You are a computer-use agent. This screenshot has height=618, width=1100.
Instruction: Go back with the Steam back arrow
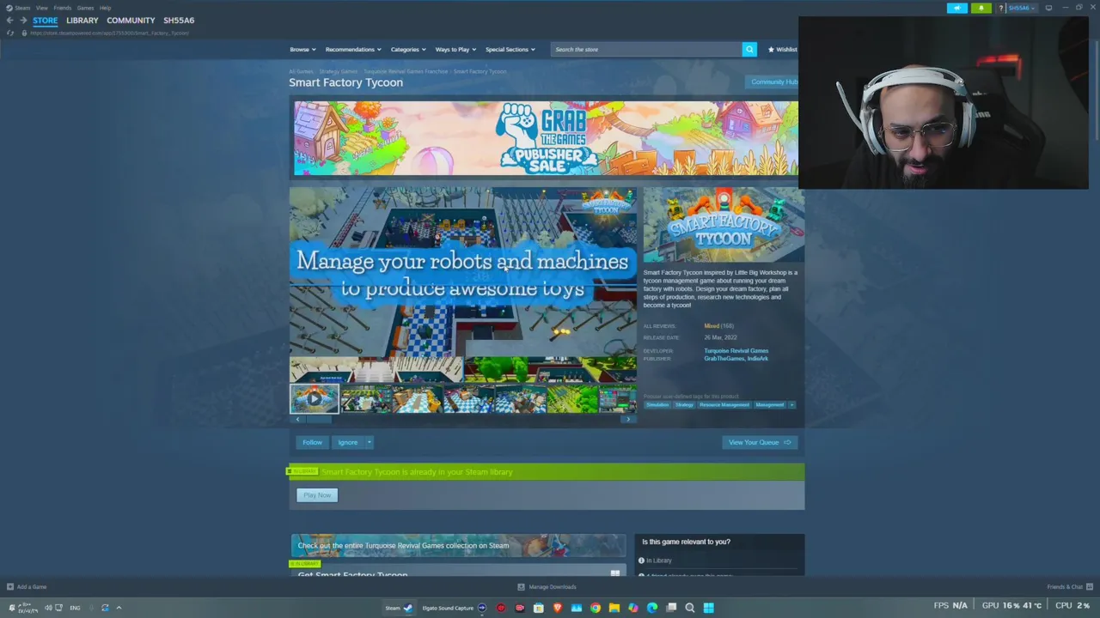[9, 20]
